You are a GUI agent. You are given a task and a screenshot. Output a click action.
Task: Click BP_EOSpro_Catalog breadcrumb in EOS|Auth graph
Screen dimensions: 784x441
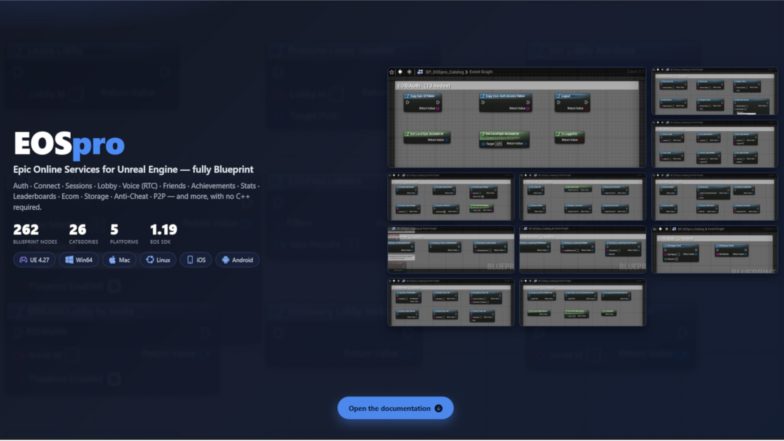point(444,72)
